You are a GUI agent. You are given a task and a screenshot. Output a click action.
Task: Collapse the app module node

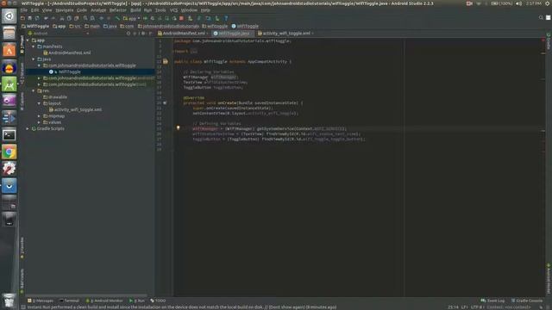coord(28,40)
